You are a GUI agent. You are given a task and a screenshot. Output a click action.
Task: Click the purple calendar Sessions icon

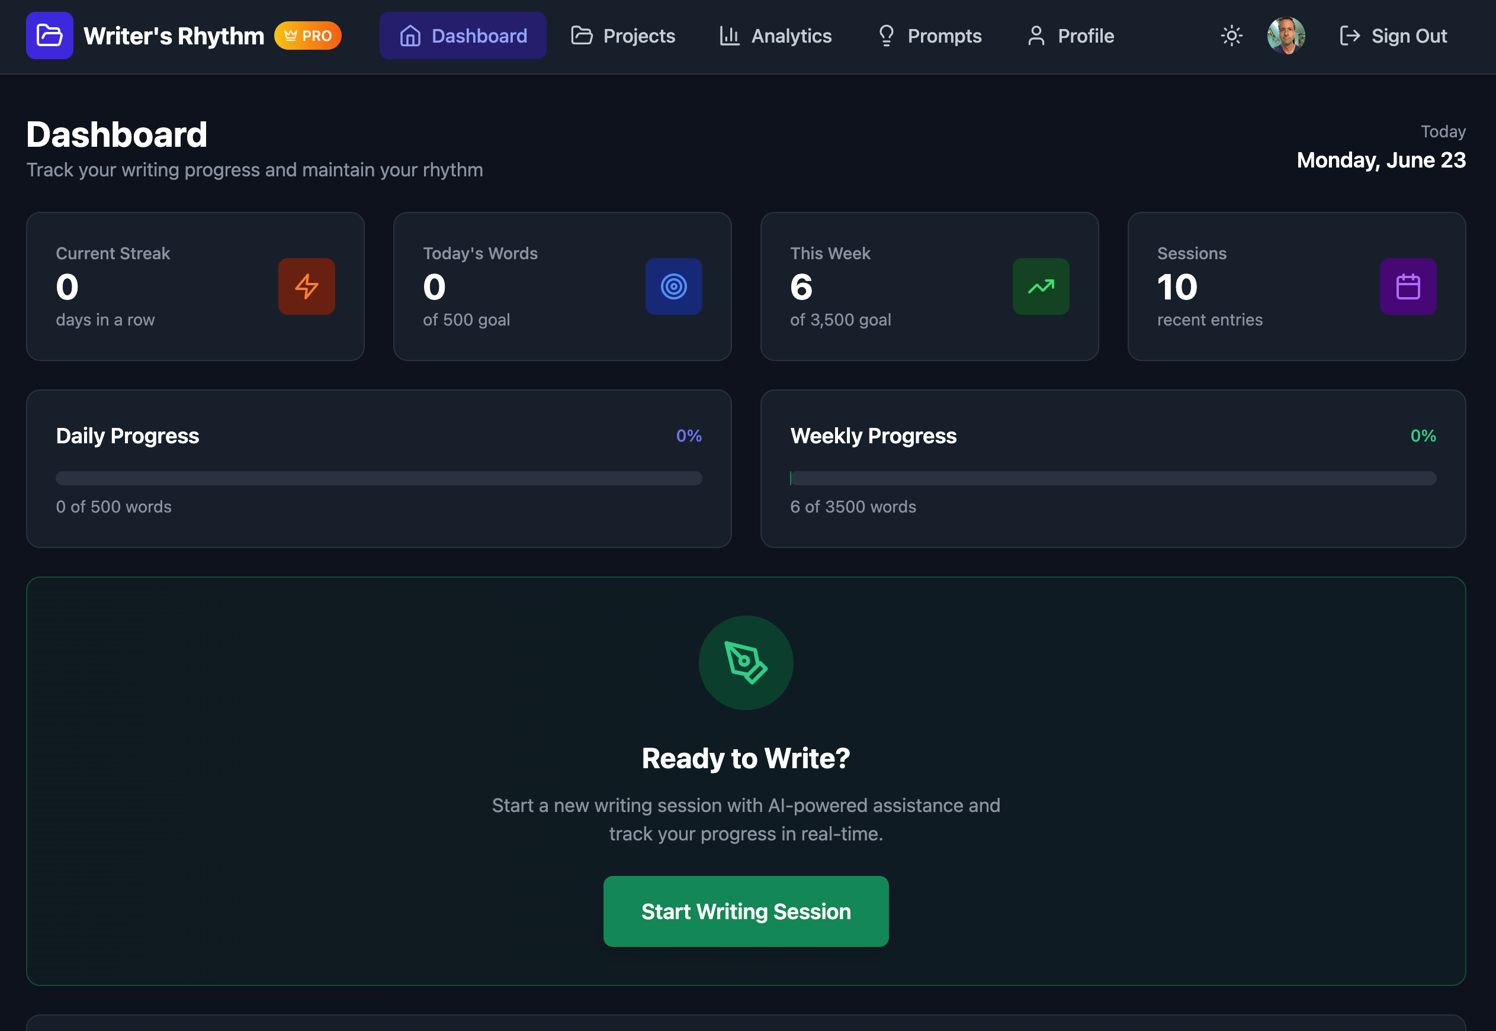click(1408, 286)
